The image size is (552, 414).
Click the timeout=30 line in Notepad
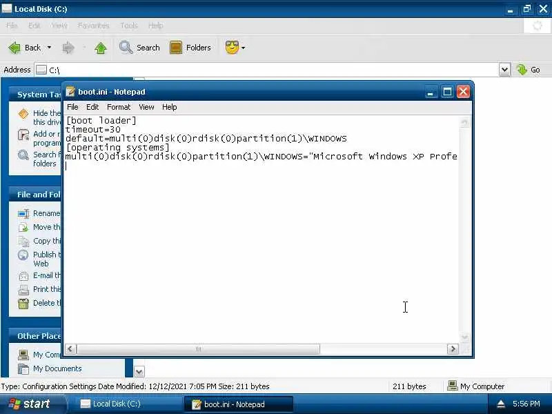pos(93,130)
